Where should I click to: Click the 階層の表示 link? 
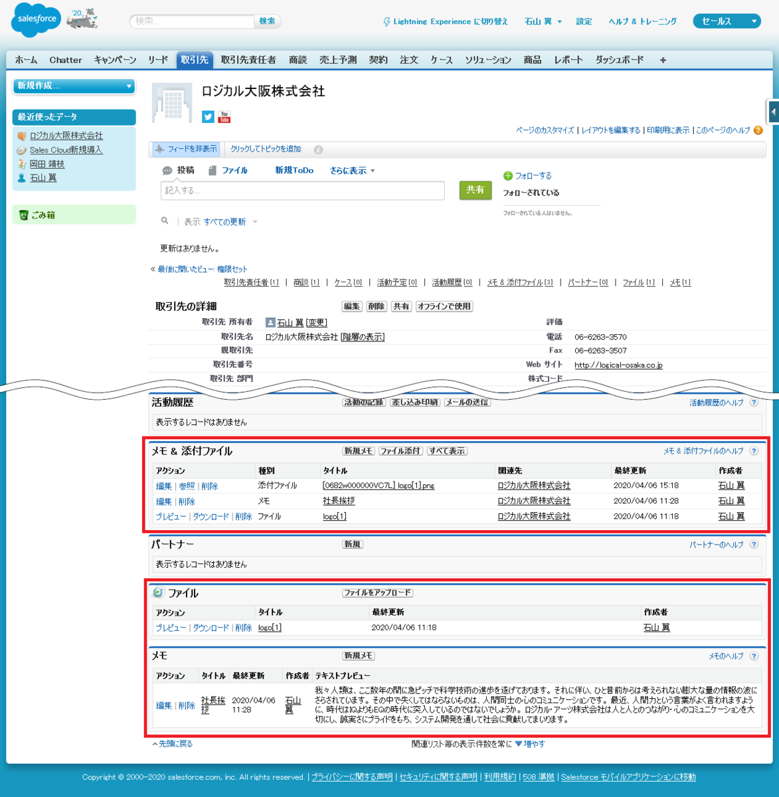tap(363, 337)
